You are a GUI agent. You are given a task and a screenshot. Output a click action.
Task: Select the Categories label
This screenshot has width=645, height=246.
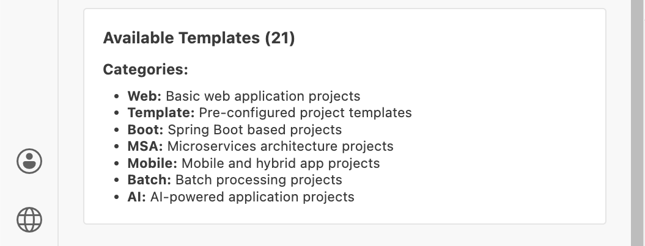(x=145, y=70)
